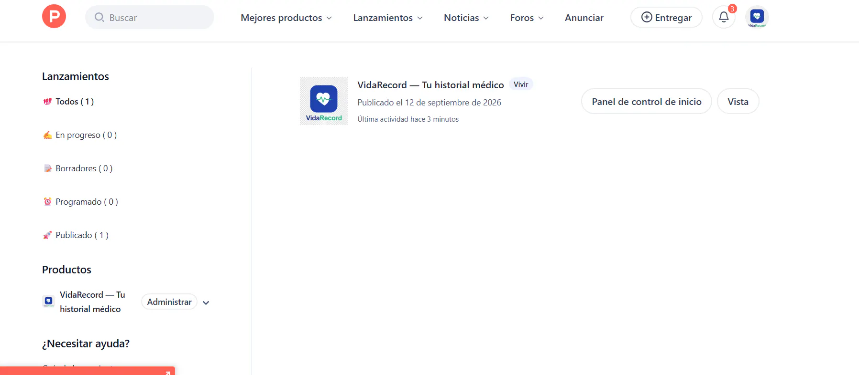
Task: Click the alarm clock icon by Programado
Action: pos(47,202)
